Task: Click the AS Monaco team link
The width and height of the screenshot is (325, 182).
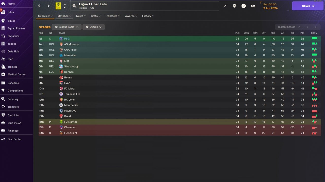Action: pos(71,44)
